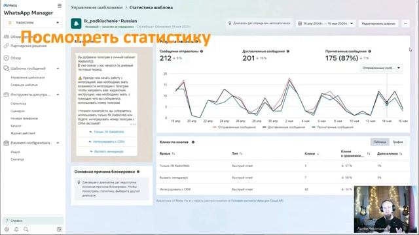
Task: Open the three-dots more options menu
Action: click(406, 23)
